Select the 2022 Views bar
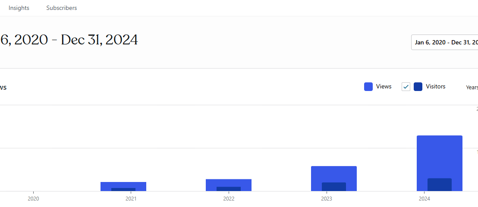 click(x=228, y=182)
